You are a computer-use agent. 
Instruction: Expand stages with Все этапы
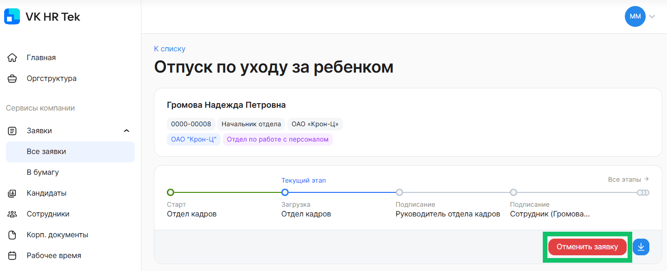point(628,179)
